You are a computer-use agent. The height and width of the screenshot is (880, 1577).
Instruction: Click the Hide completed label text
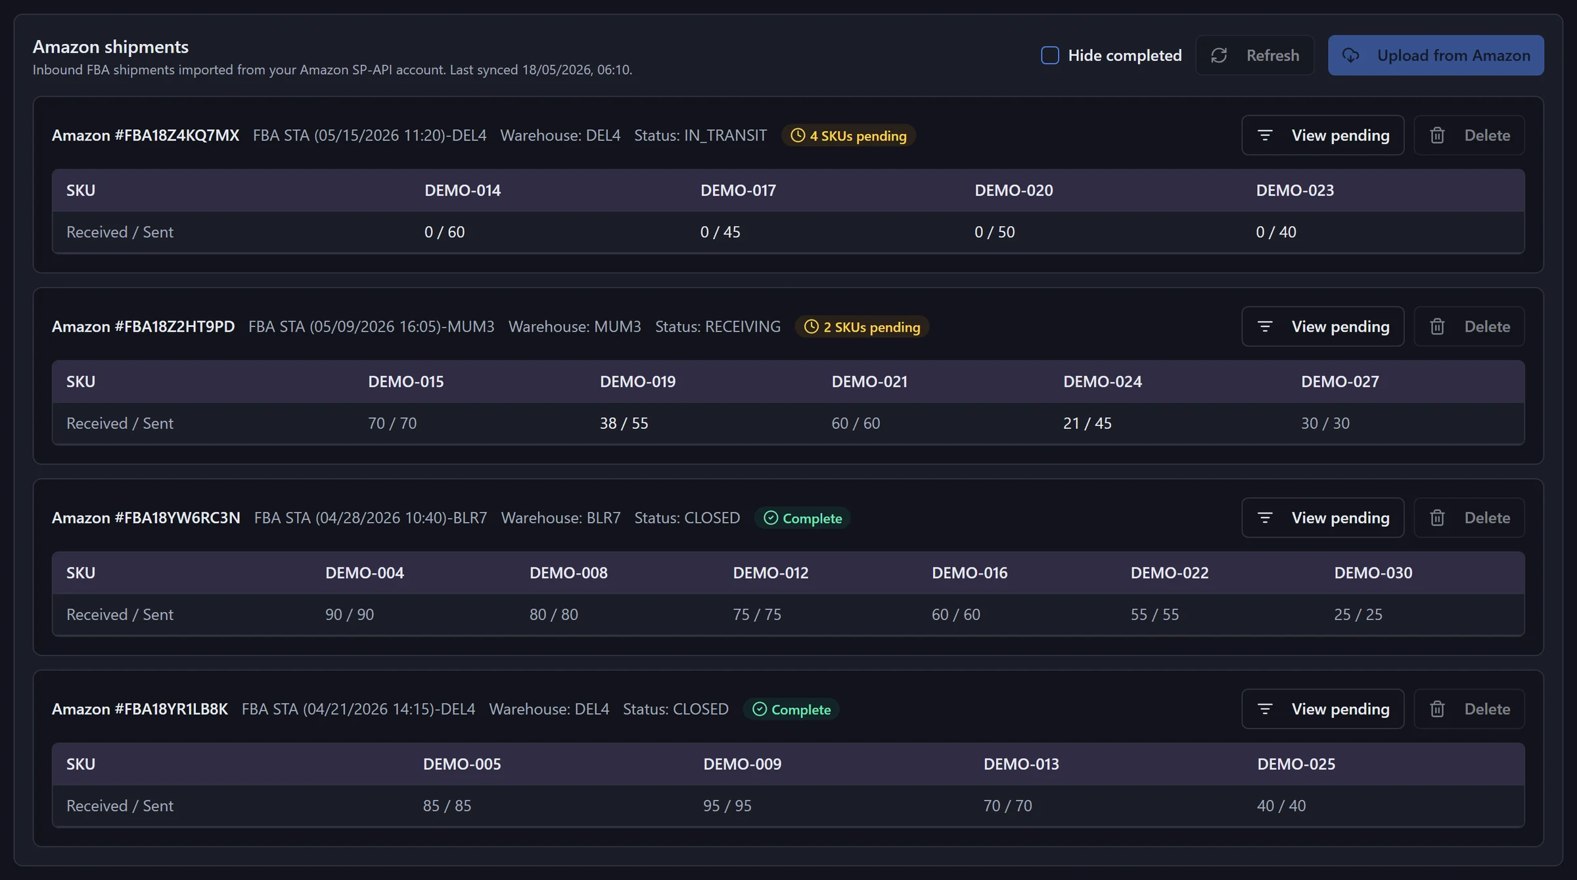(1125, 55)
